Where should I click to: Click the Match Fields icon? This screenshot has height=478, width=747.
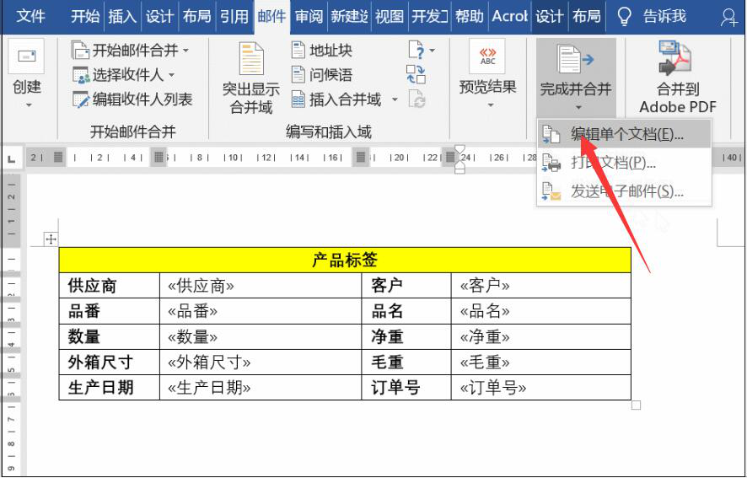(416, 74)
